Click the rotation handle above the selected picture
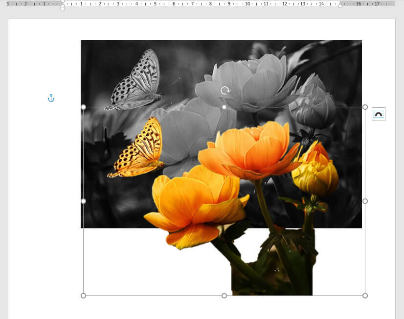 pos(225,90)
